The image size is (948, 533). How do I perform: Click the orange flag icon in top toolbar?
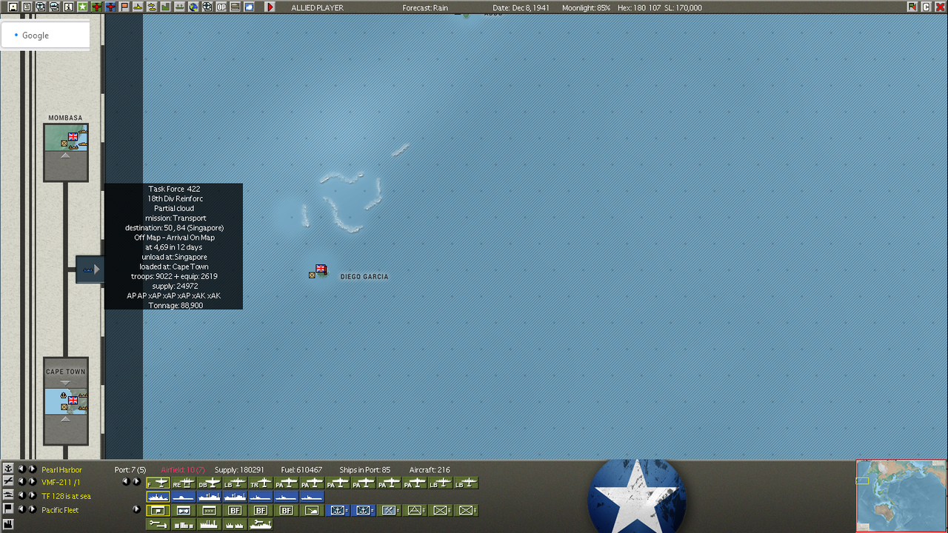(124, 7)
